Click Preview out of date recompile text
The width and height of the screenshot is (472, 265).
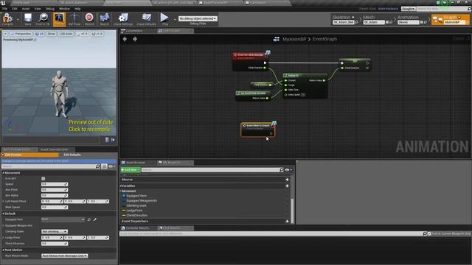pyautogui.click(x=90, y=126)
